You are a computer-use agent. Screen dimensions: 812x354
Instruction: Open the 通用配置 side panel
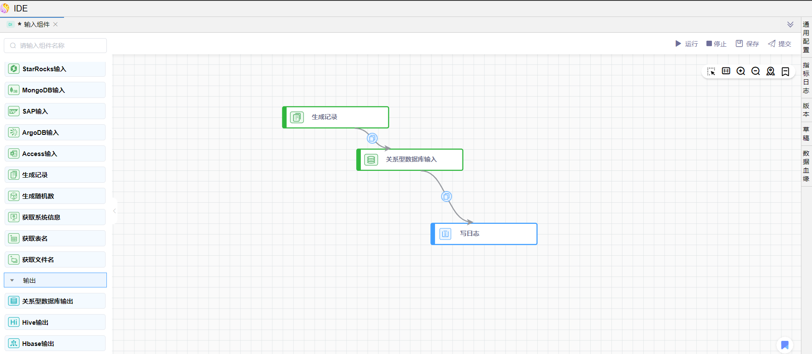(806, 37)
